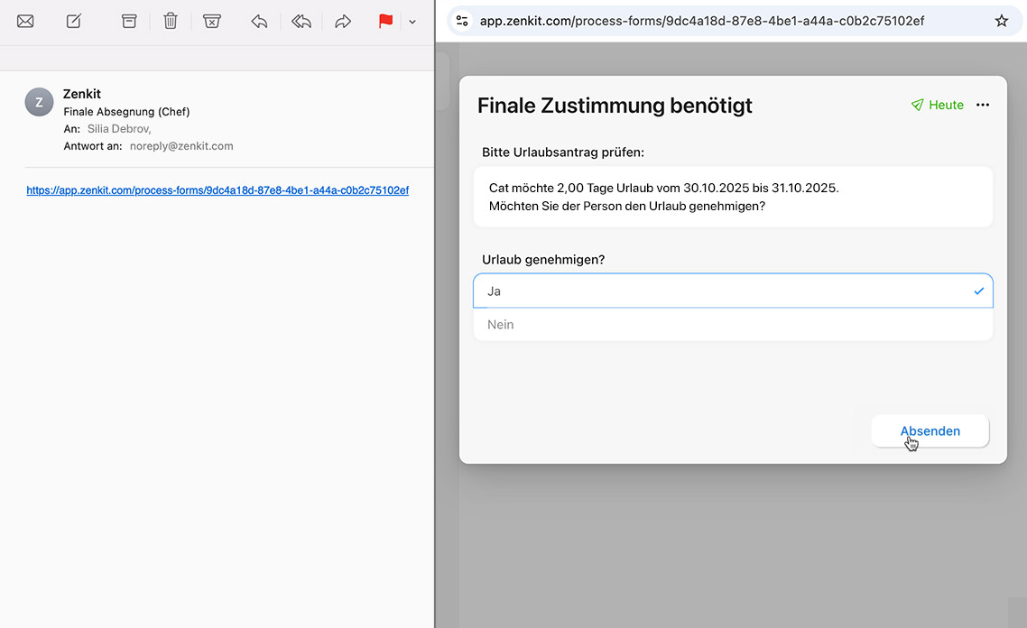Bookmark page with star icon

1001,21
